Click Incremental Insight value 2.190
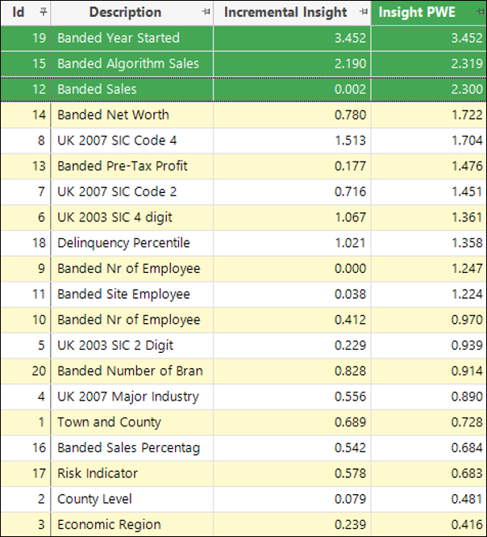Viewport: 487px width, 537px height. [x=350, y=64]
